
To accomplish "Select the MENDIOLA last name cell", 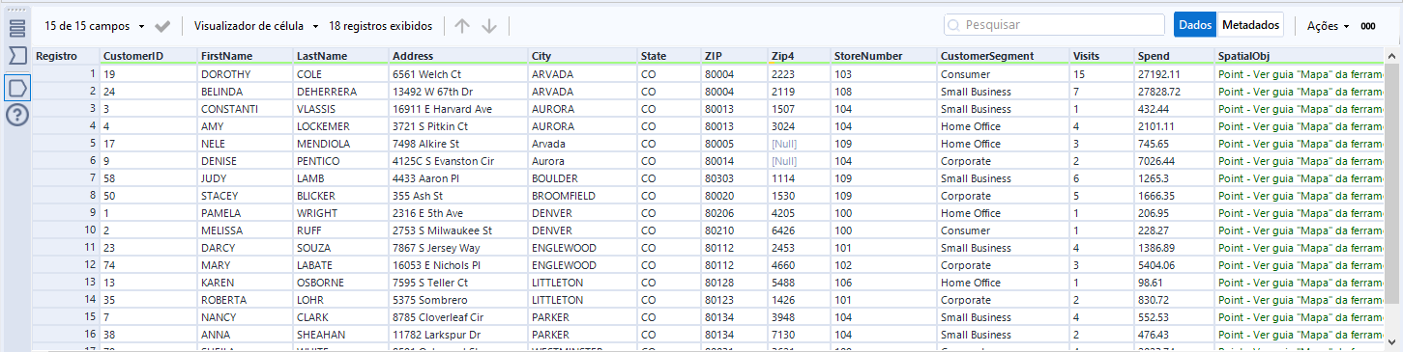I will click(x=340, y=144).
